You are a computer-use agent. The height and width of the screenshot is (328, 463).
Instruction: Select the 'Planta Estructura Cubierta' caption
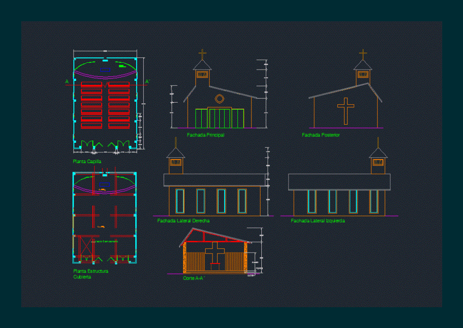tap(90, 274)
